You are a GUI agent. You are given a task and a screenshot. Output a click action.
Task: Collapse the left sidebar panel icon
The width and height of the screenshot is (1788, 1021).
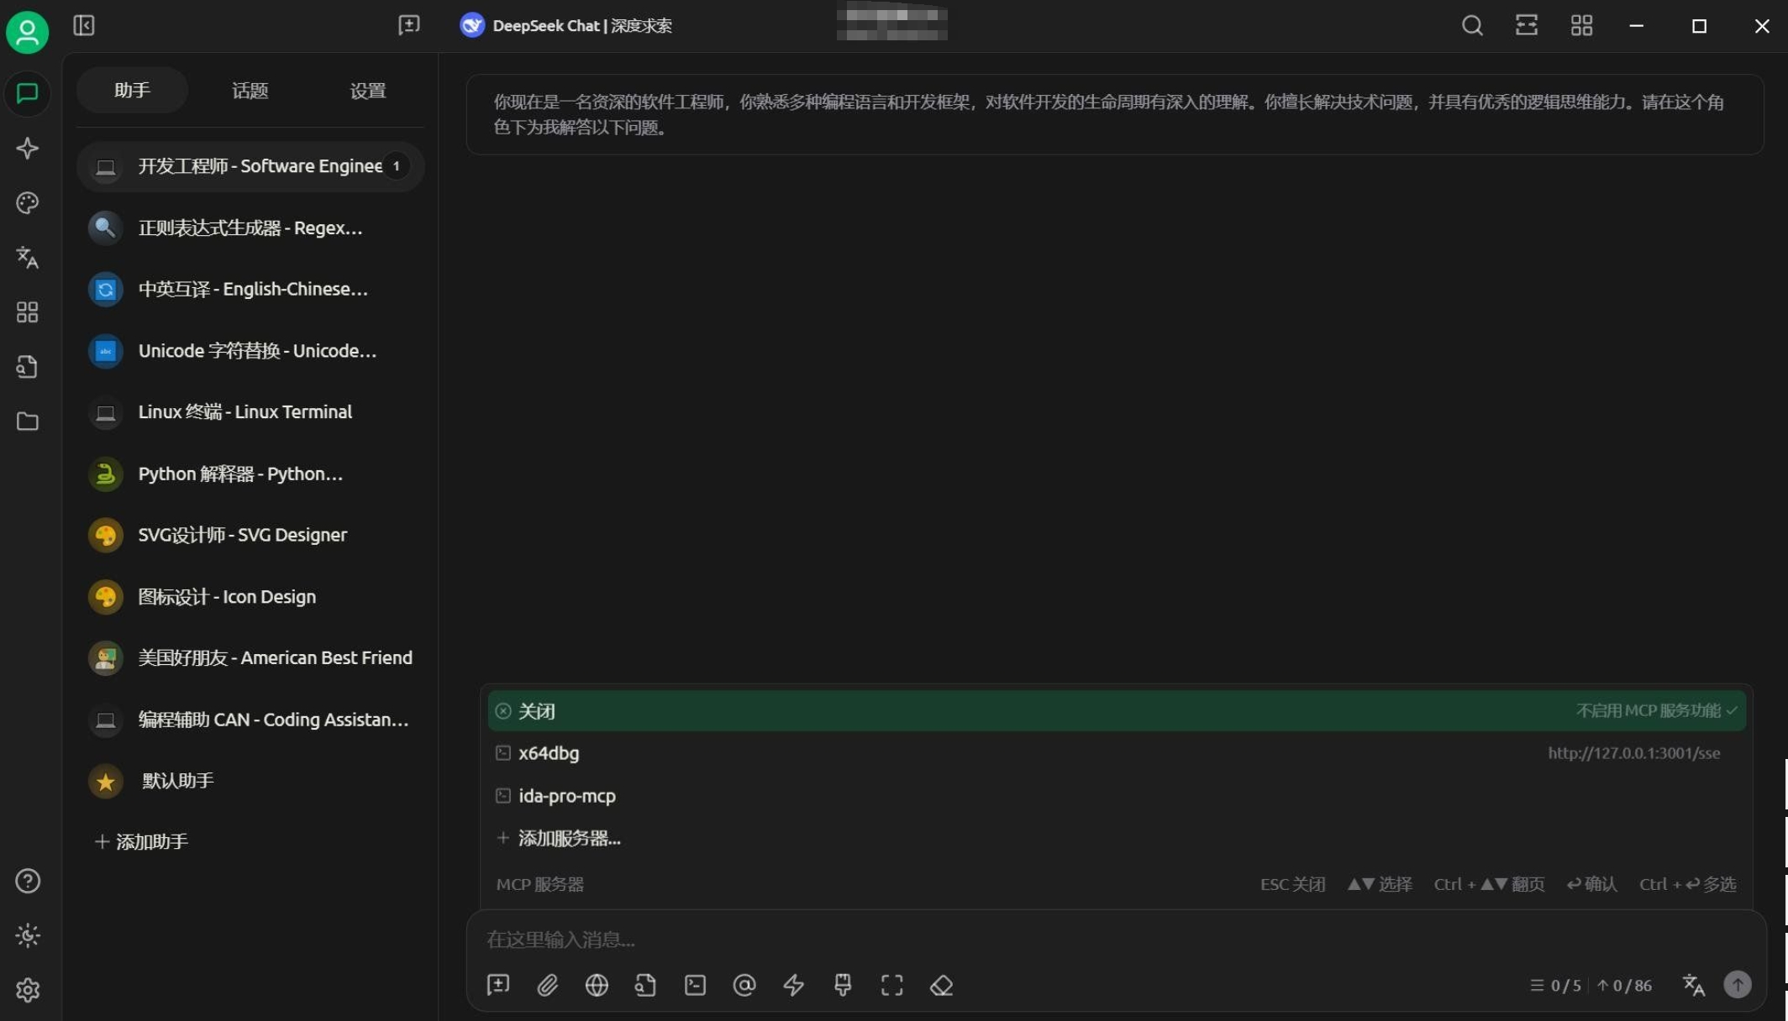tap(84, 25)
